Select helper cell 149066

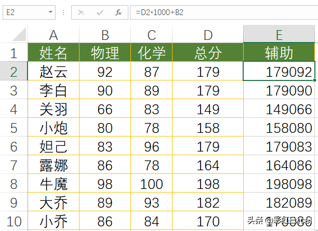[279, 108]
